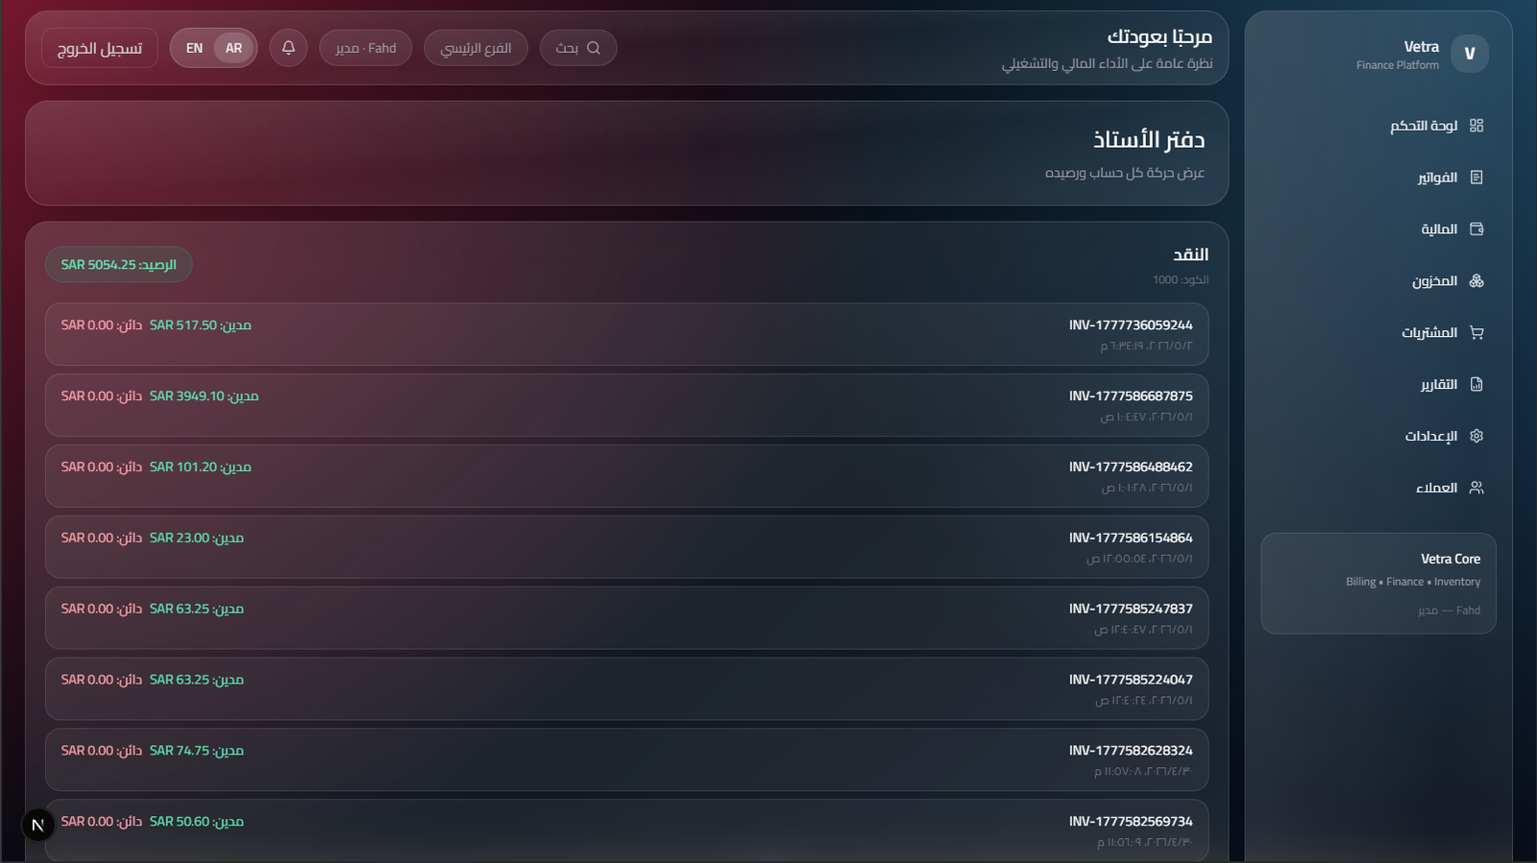The image size is (1537, 863).
Task: Open the الفرع الرئيسي branch selector
Action: pos(476,48)
